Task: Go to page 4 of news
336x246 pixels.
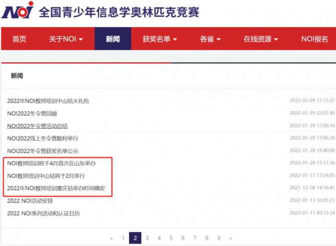Action: click(159, 238)
